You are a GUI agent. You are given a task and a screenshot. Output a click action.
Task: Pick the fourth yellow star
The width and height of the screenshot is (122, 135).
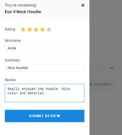(42, 29)
